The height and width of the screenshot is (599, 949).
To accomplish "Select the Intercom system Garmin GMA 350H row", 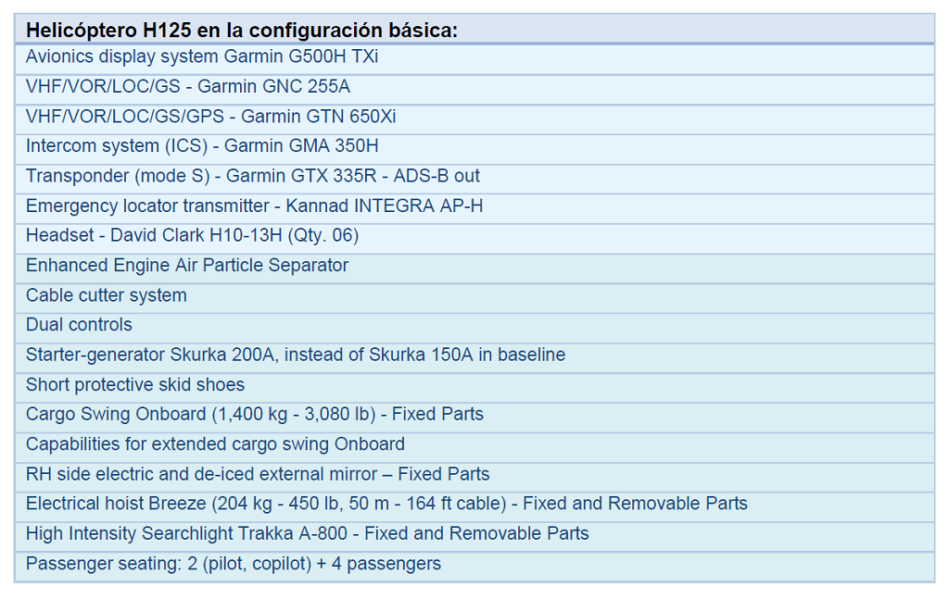I will tap(474, 149).
